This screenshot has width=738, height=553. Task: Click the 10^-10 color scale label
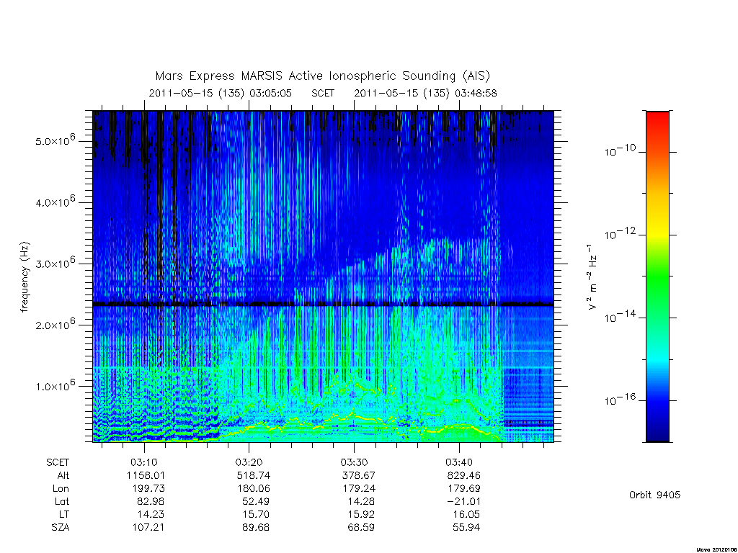coord(619,151)
